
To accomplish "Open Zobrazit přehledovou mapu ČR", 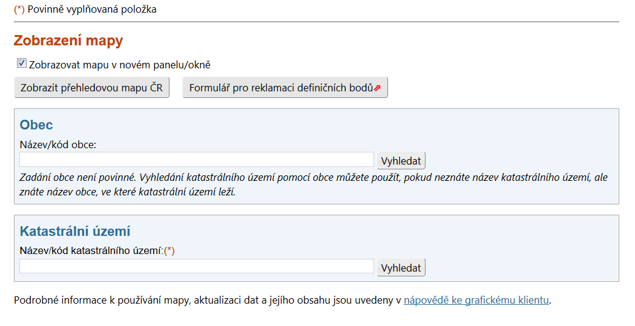I will [x=91, y=88].
